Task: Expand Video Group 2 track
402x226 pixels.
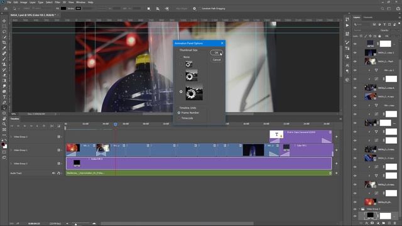Action: [11, 137]
